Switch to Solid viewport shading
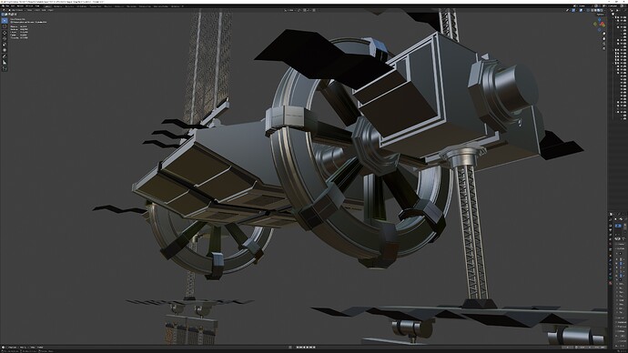Screen dimensions: 628x353 [x=595, y=10]
